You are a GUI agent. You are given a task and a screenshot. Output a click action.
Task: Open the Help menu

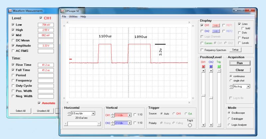83,17
